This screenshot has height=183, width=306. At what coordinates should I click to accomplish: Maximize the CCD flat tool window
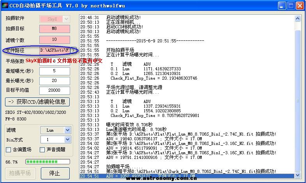click(x=290, y=6)
